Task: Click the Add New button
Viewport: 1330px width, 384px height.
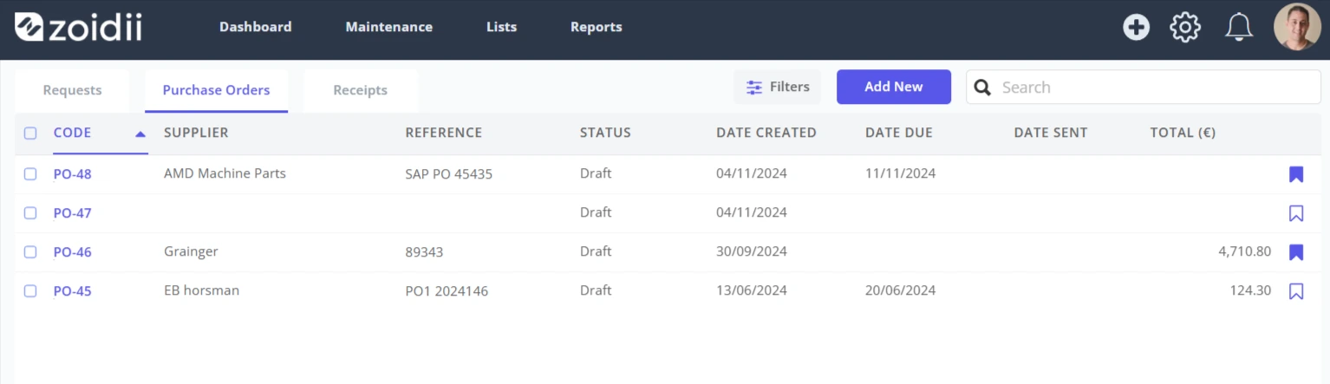Action: (893, 87)
